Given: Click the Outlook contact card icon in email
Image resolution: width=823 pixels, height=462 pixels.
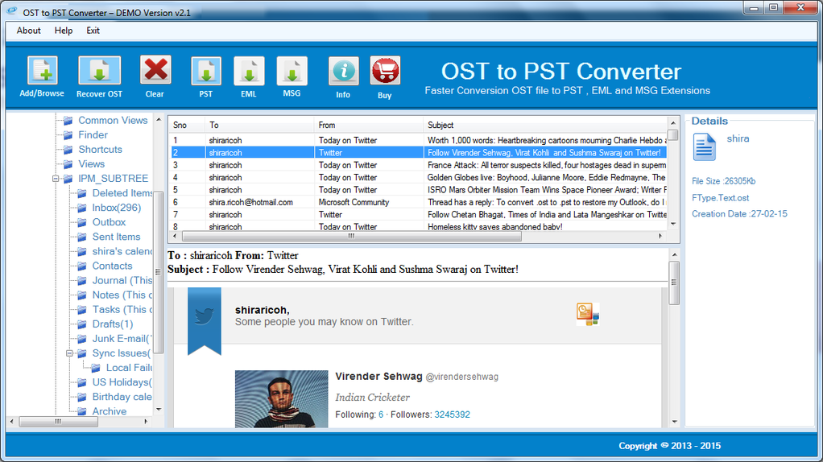Looking at the screenshot, I should click(x=587, y=314).
